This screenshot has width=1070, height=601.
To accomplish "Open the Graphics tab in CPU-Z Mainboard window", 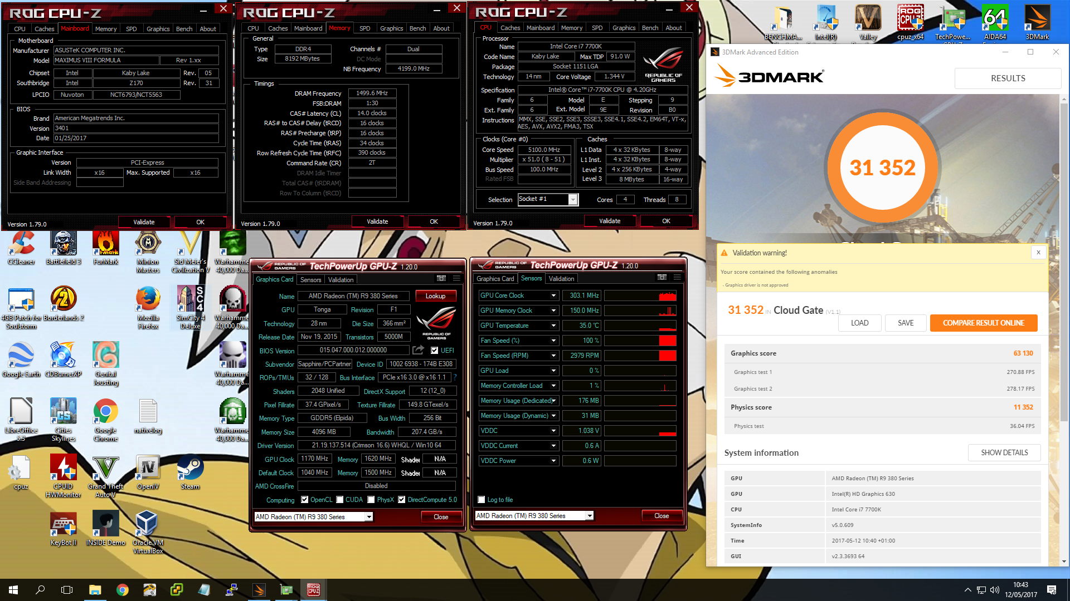I will (158, 29).
